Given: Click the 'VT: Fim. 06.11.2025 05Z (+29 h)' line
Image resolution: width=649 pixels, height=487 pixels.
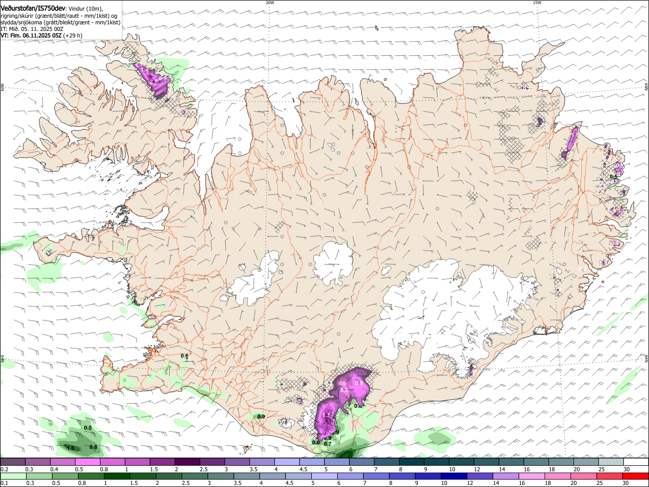Looking at the screenshot, I should click(42, 36).
